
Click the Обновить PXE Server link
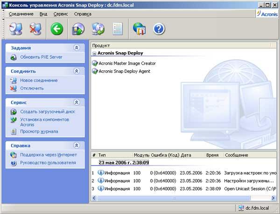41,57
